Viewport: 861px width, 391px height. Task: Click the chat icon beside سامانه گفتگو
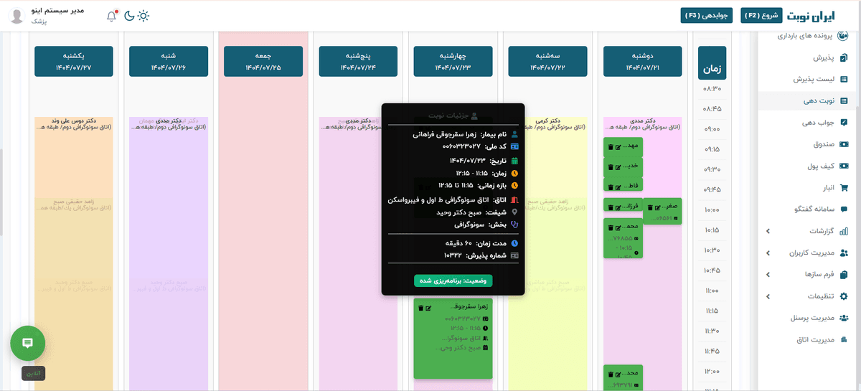tap(844, 209)
